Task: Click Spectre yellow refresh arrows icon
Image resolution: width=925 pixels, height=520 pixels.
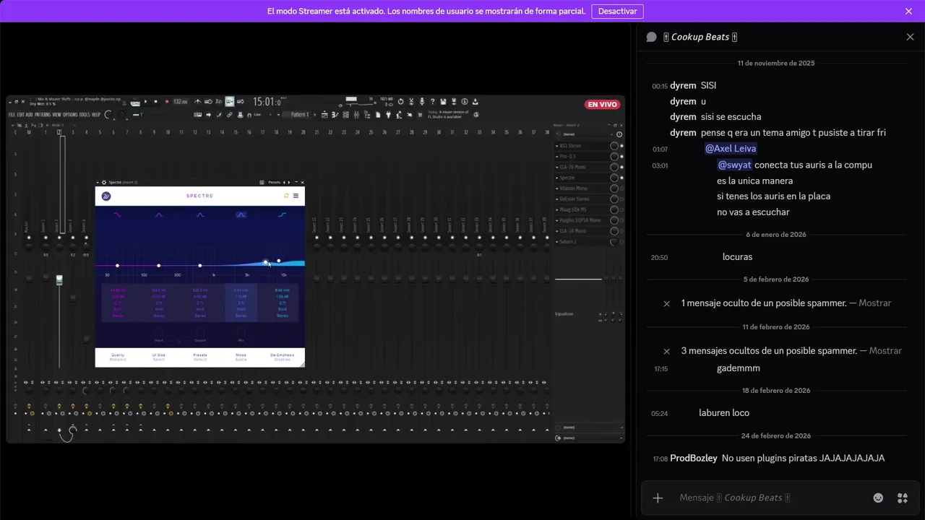Action: pyautogui.click(x=286, y=196)
